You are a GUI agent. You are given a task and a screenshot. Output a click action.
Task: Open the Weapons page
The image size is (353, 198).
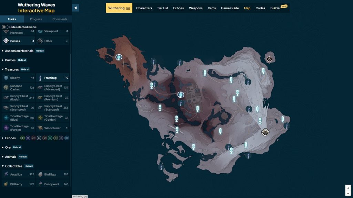pyautogui.click(x=196, y=8)
